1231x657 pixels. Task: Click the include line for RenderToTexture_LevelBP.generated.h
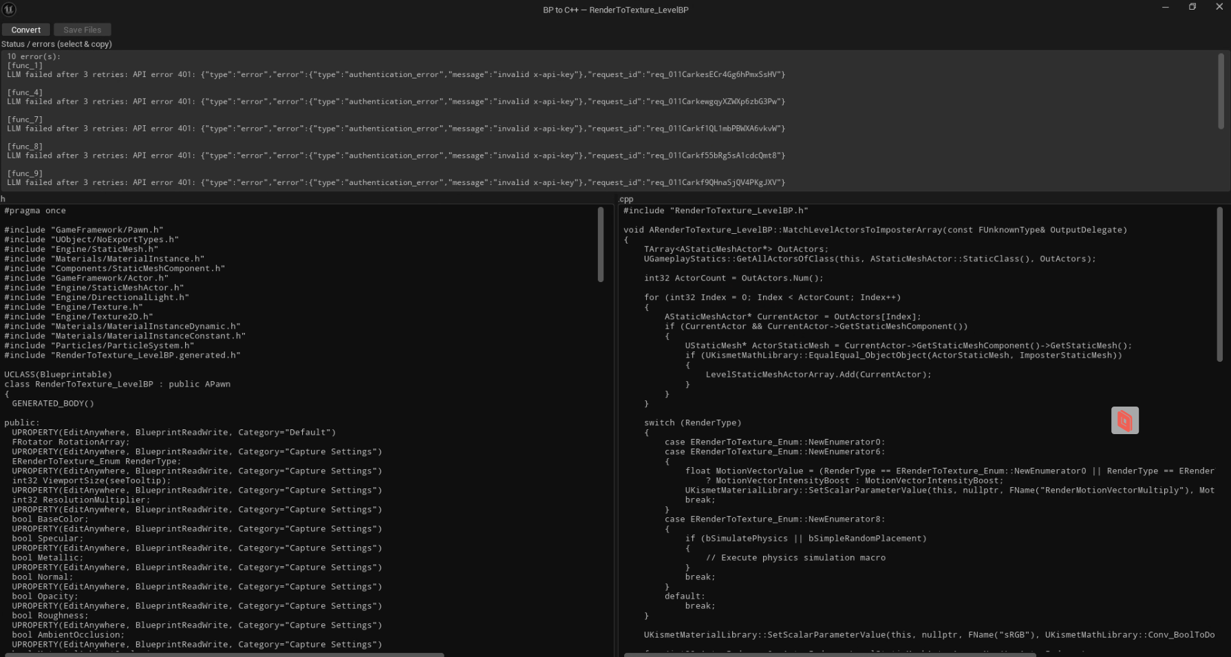click(122, 355)
